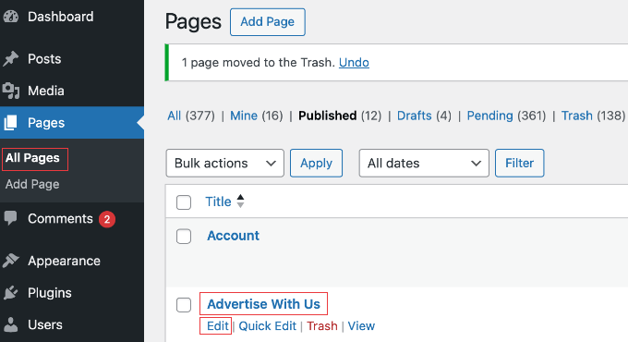Image resolution: width=628 pixels, height=342 pixels.
Task: Click the red comments count badge
Action: 107,219
